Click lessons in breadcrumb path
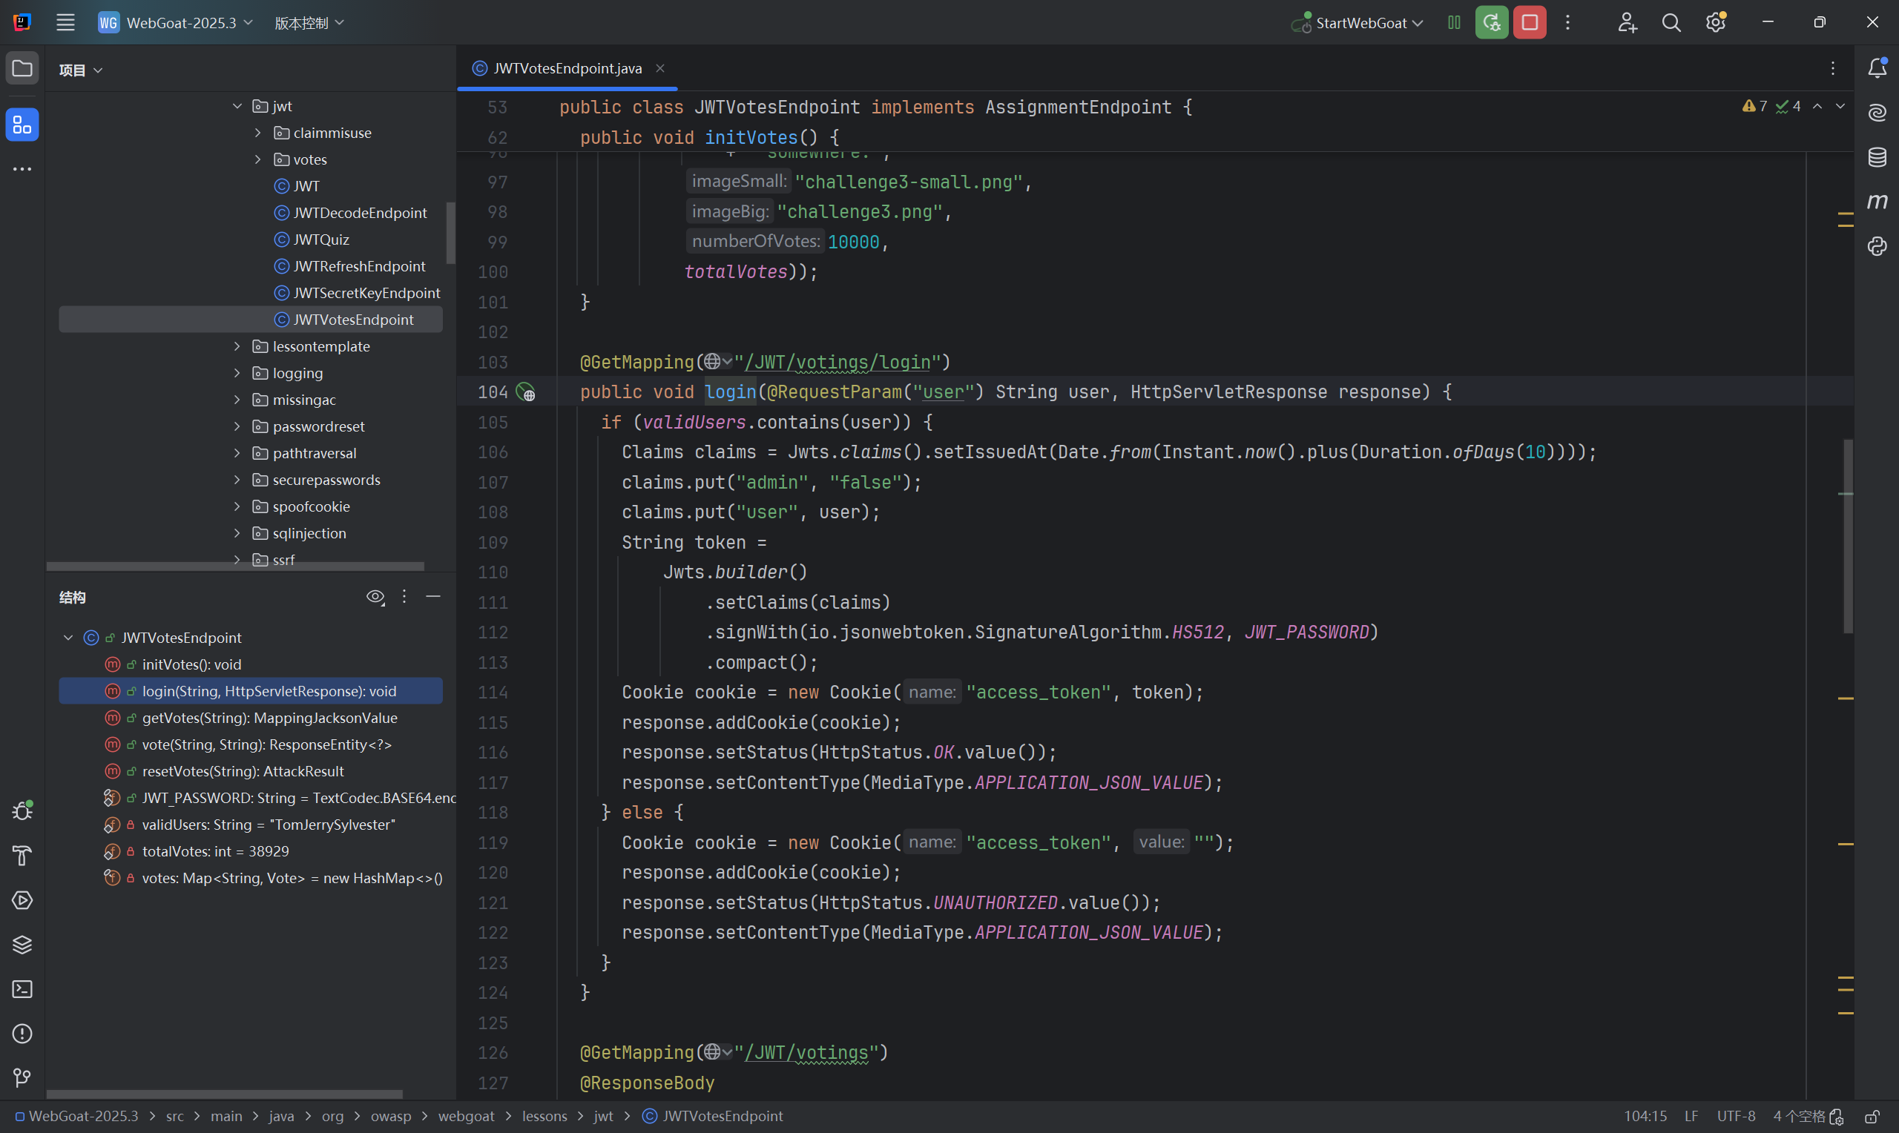This screenshot has height=1133, width=1899. tap(544, 1116)
